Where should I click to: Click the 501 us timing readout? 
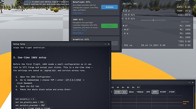(x=128, y=45)
